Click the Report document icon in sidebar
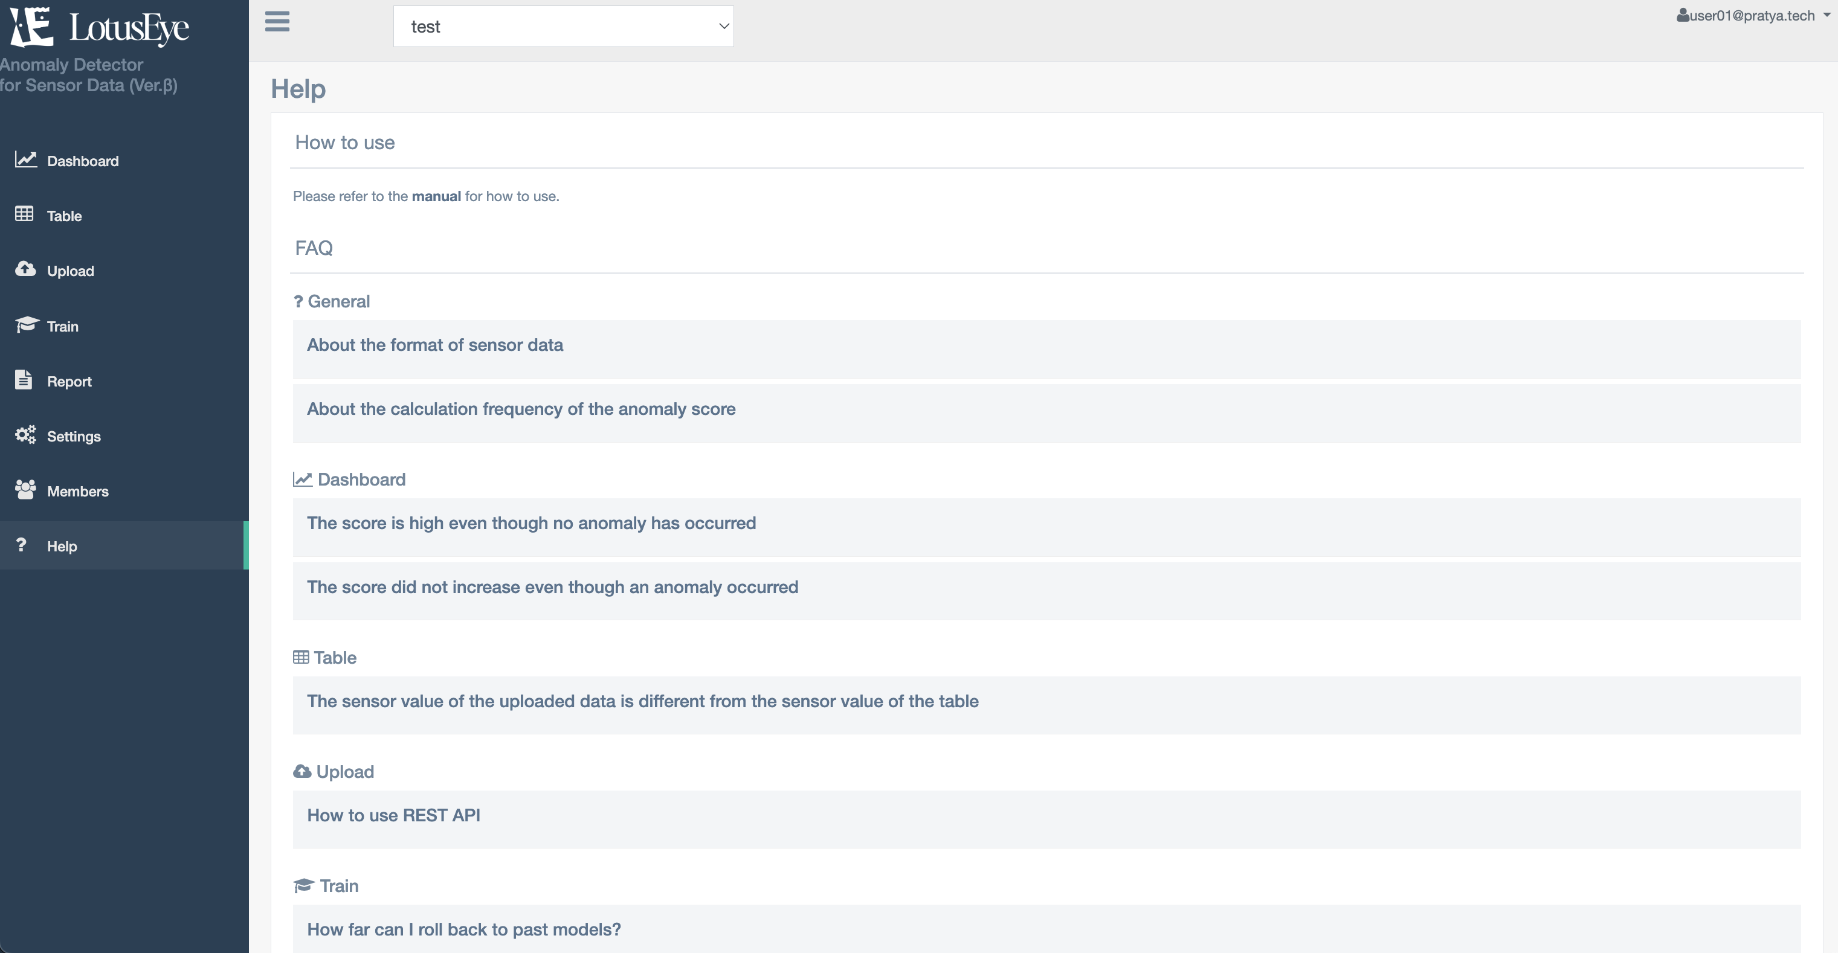The height and width of the screenshot is (953, 1838). [24, 379]
